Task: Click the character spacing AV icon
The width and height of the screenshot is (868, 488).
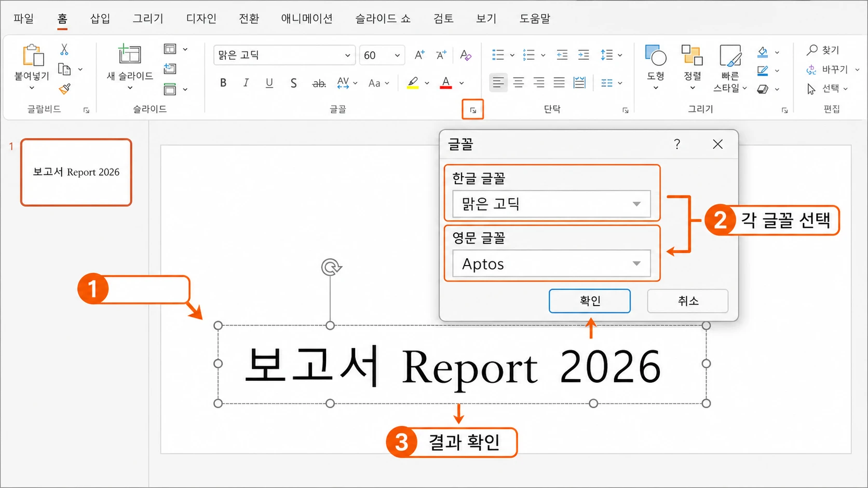Action: coord(343,83)
